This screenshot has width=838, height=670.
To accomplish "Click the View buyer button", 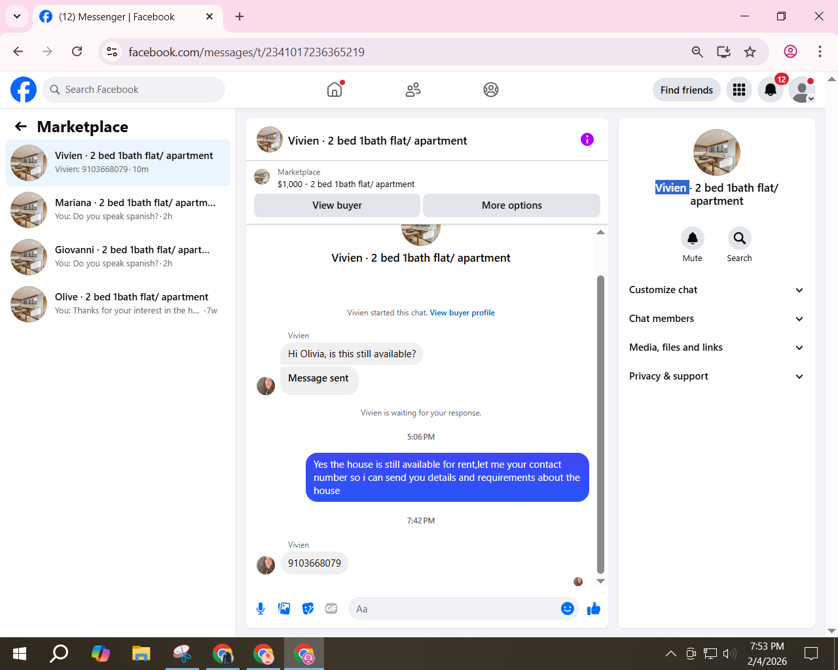I will 337,205.
